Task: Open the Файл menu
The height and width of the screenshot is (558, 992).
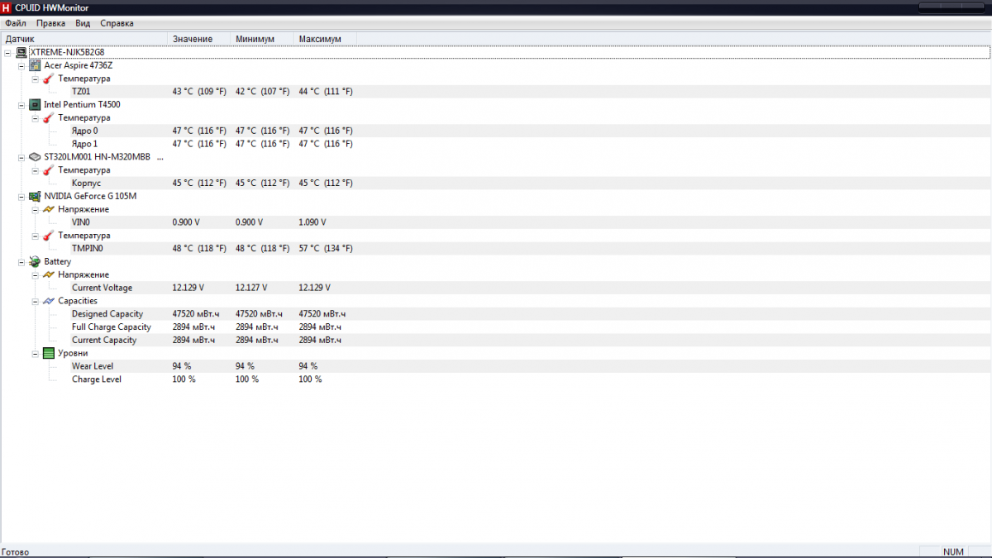Action: [15, 23]
